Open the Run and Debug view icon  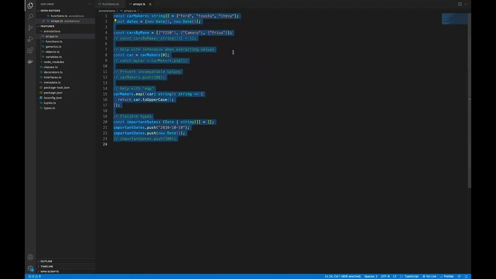pyautogui.click(x=30, y=39)
